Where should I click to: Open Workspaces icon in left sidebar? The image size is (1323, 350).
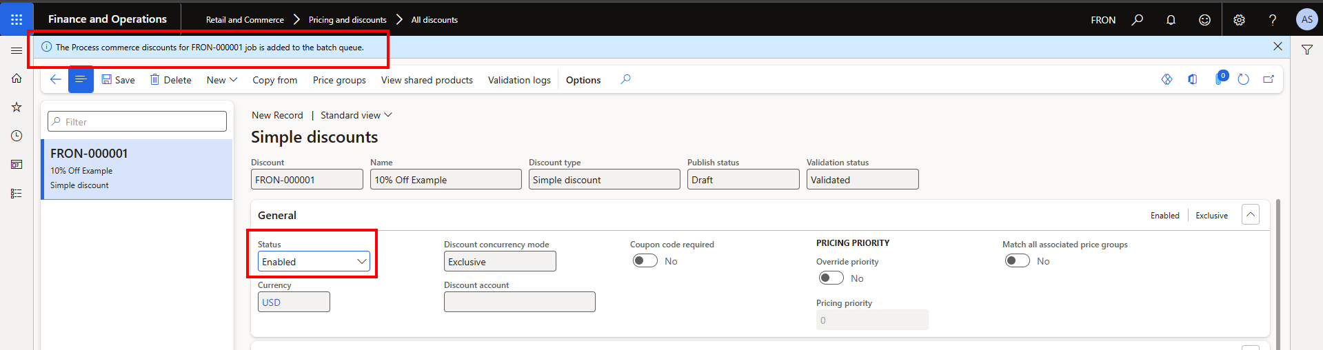click(17, 165)
